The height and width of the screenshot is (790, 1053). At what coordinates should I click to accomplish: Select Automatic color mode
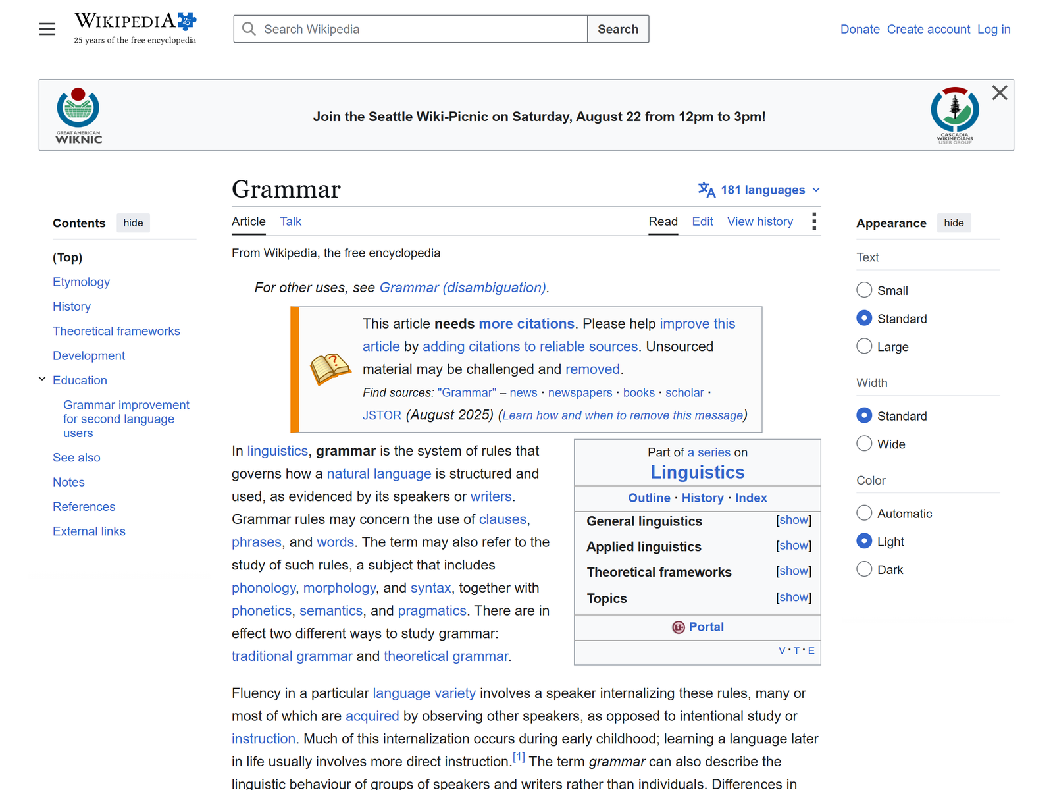[x=864, y=513]
